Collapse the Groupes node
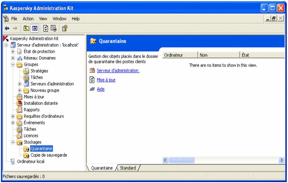Viewport: 288px width, 183px height. [13, 65]
